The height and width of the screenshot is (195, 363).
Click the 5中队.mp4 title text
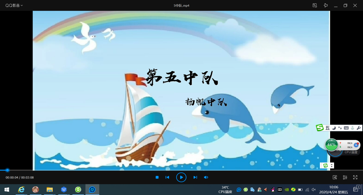(181, 6)
